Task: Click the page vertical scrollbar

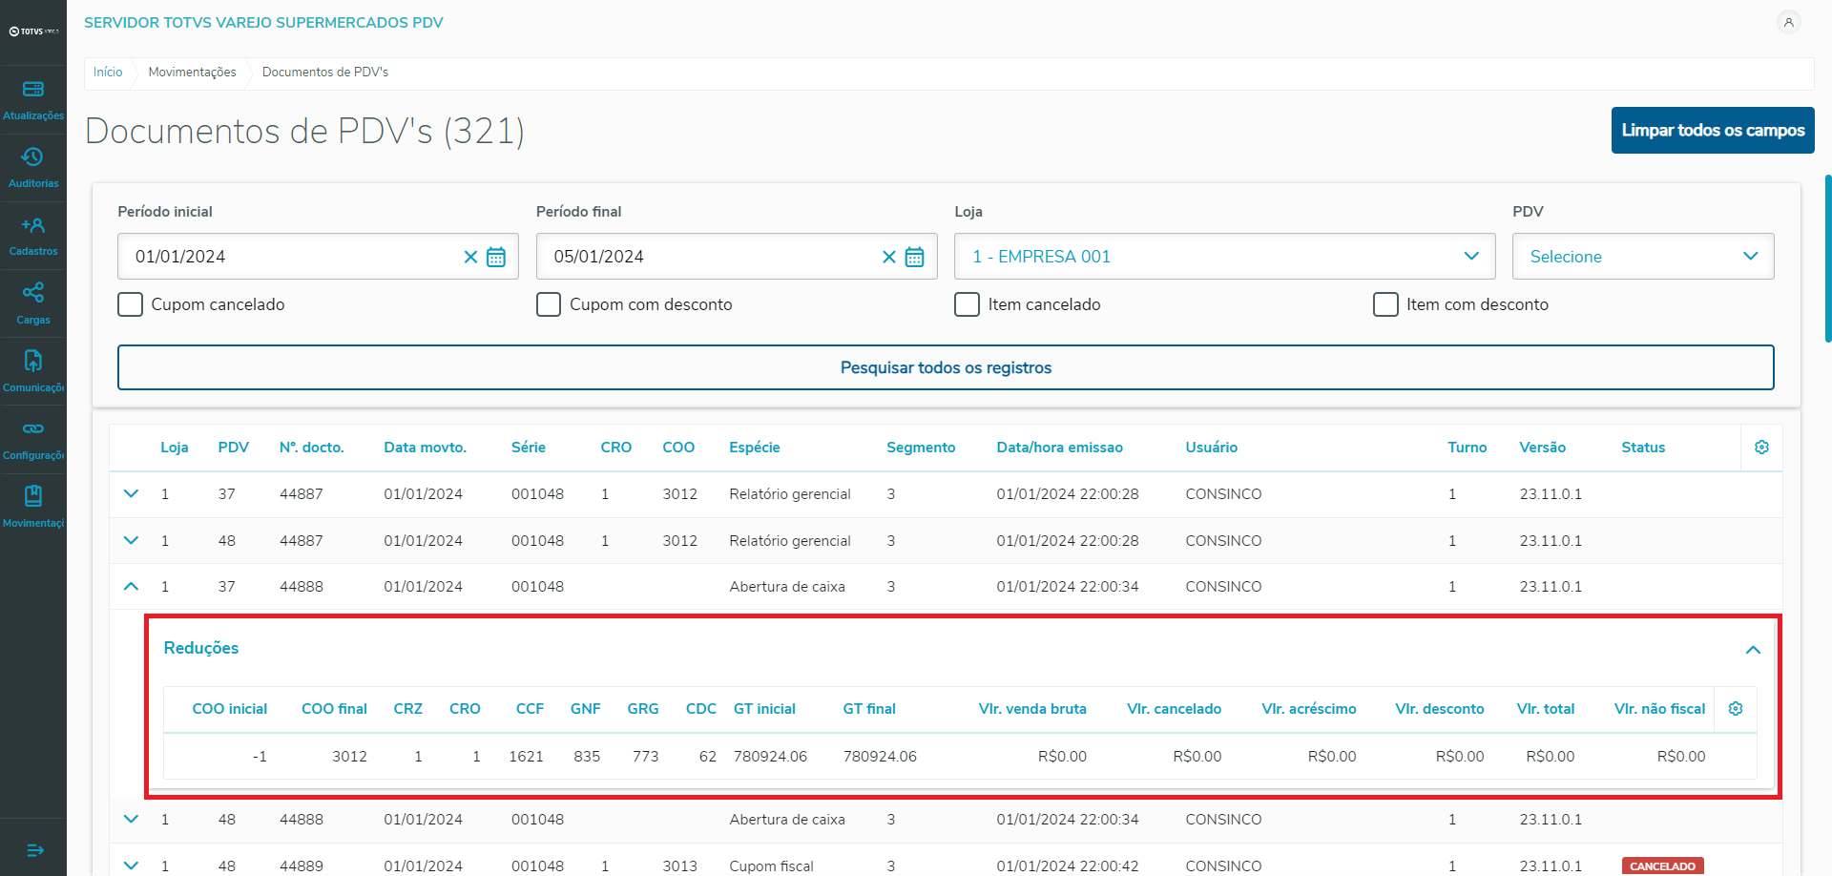Action: (1827, 258)
